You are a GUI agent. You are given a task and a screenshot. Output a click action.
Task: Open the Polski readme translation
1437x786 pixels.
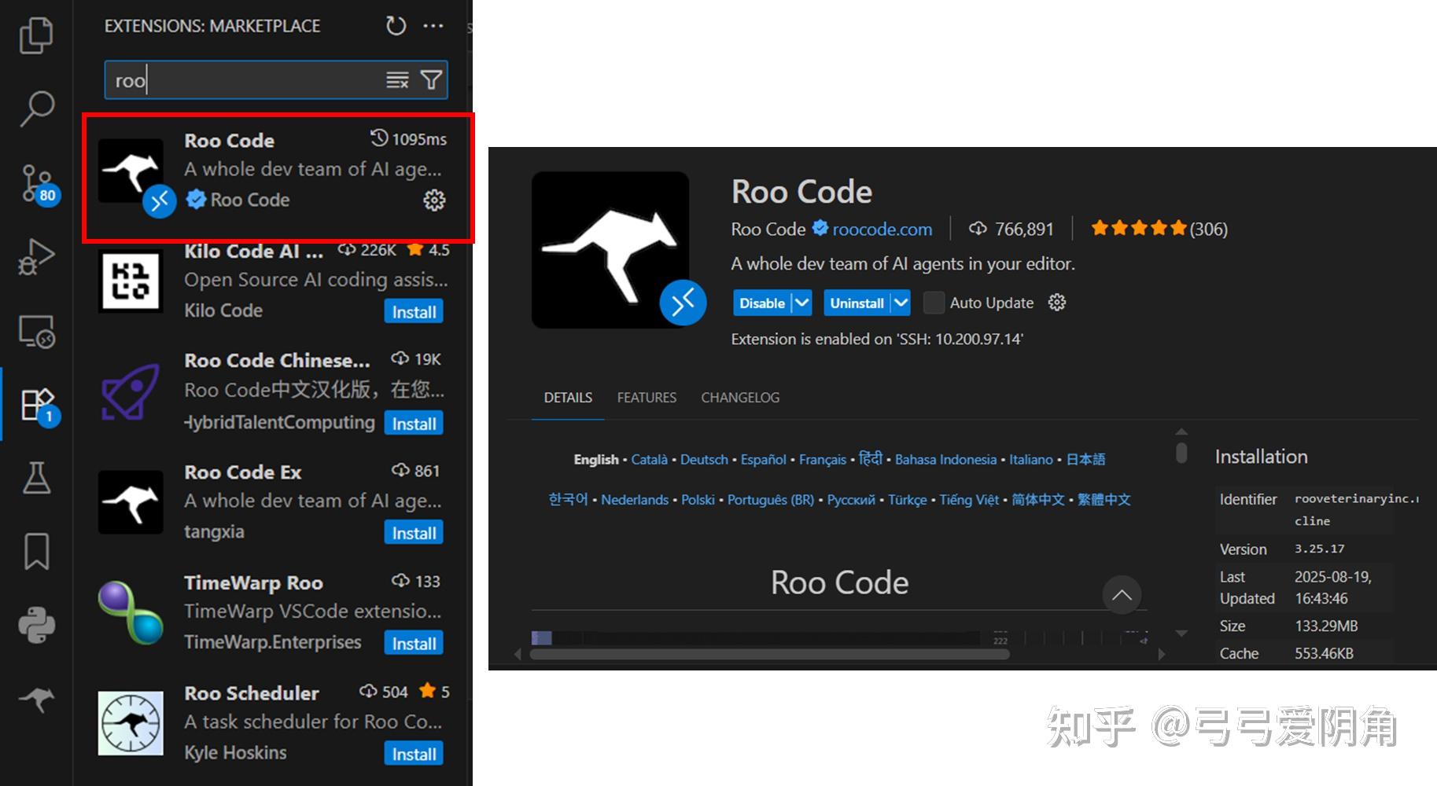point(698,500)
